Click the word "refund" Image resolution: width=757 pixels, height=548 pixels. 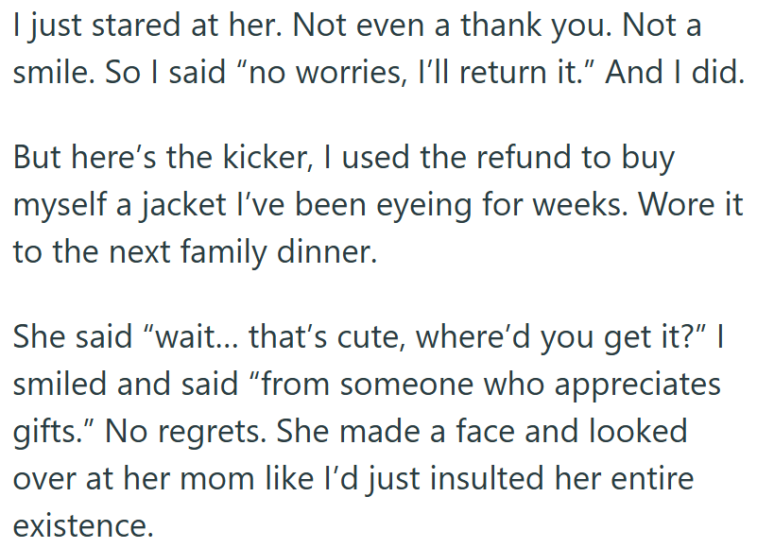(514, 157)
